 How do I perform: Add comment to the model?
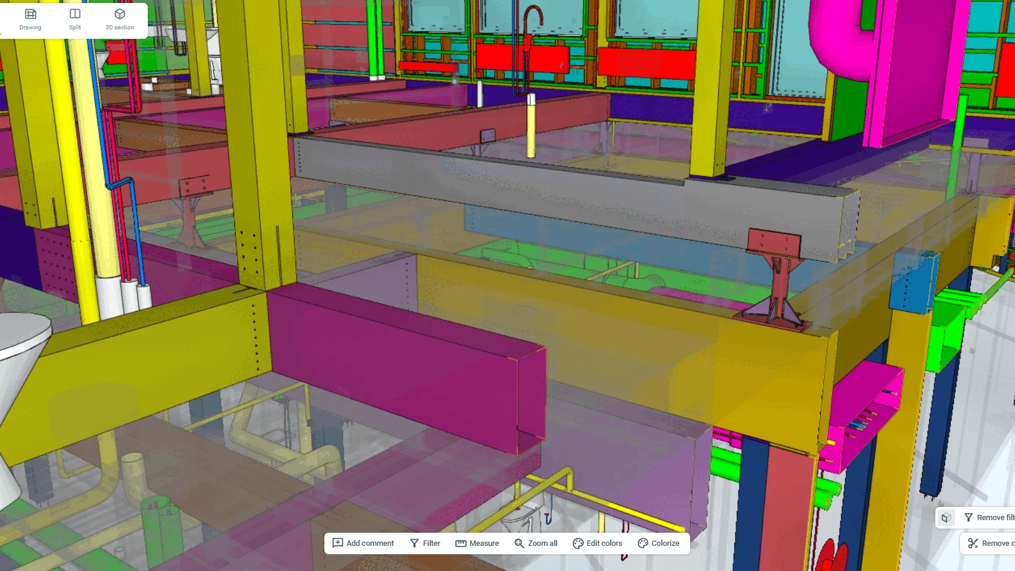pyautogui.click(x=363, y=543)
